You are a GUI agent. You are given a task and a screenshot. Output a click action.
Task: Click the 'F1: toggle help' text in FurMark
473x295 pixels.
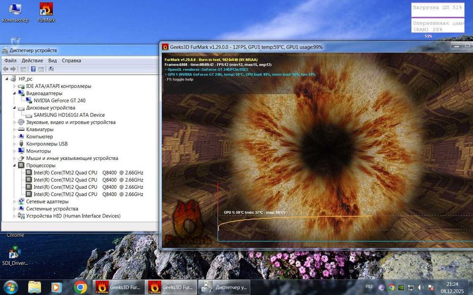point(179,79)
